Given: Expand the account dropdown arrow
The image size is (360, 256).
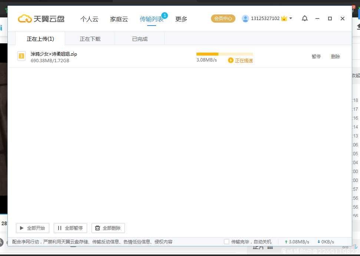Looking at the screenshot, I should coord(291,18).
